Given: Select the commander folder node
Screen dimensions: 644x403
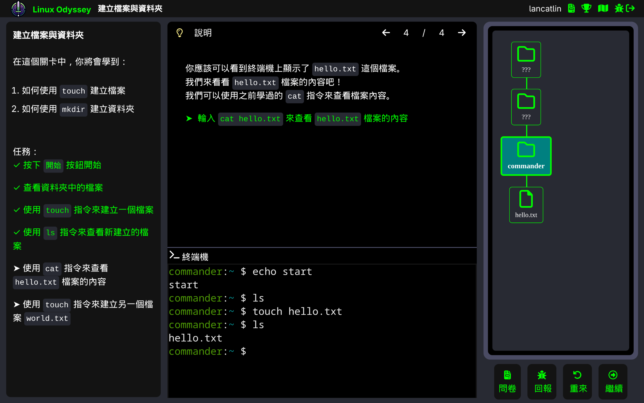Looking at the screenshot, I should click(x=526, y=156).
